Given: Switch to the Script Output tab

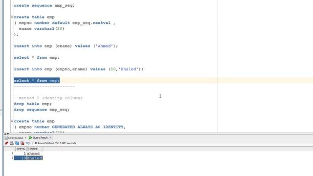Looking at the screenshot, I should [x=15, y=138].
